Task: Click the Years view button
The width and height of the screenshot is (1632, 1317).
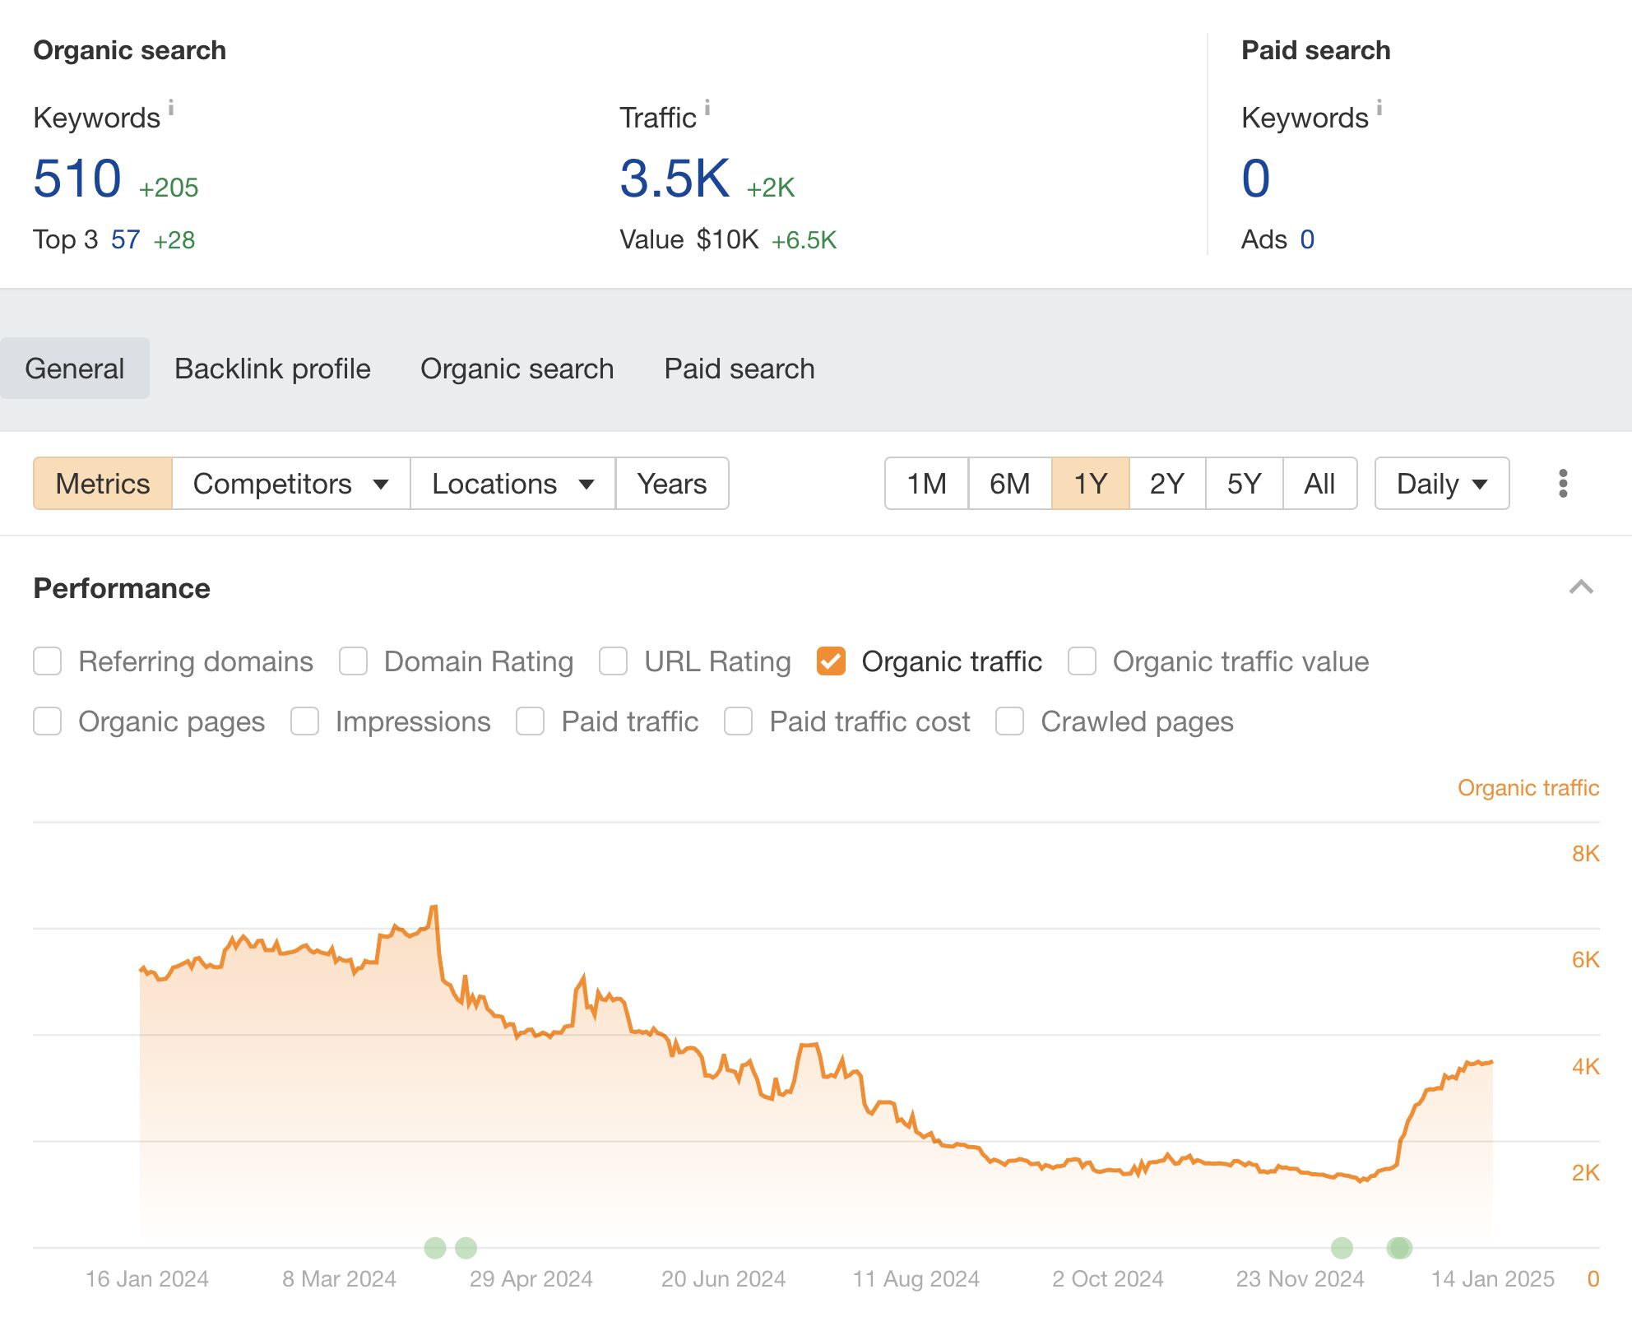Action: [x=671, y=484]
